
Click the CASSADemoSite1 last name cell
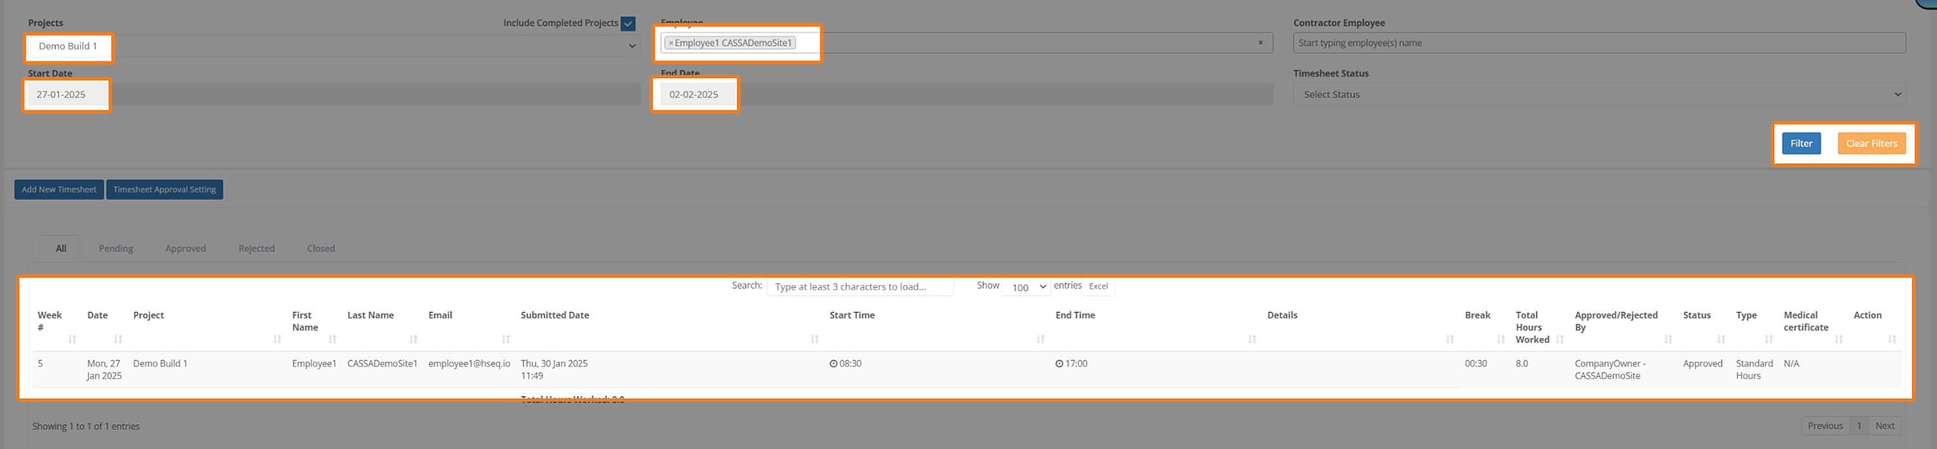coord(382,364)
